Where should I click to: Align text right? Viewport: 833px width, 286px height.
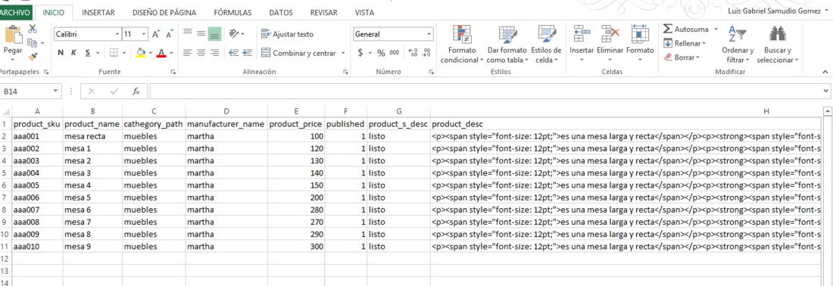tap(214, 52)
